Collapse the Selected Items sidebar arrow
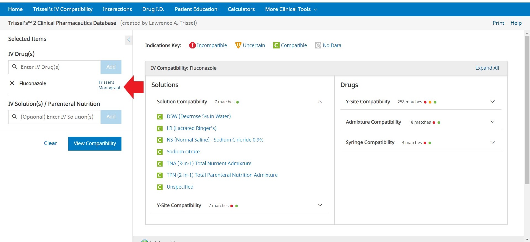The width and height of the screenshot is (530, 242). pos(129,40)
